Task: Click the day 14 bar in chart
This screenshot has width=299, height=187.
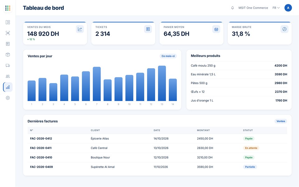Action: pyautogui.click(x=173, y=90)
